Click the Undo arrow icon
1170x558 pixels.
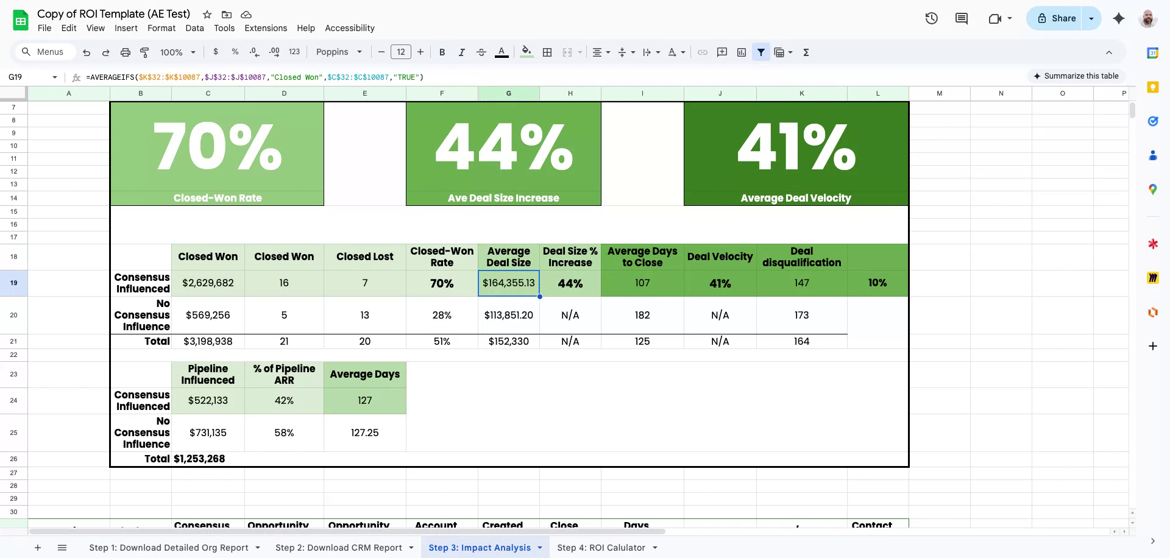pos(87,52)
